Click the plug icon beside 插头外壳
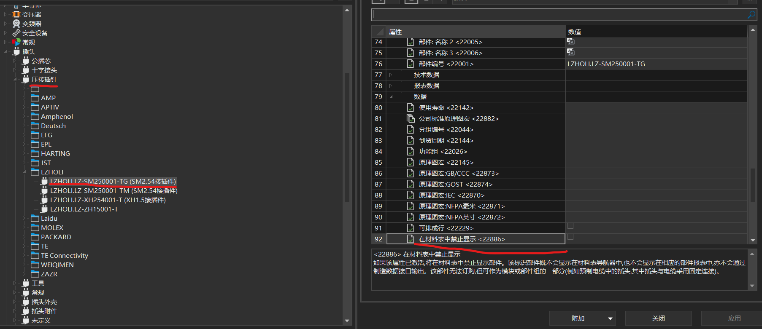 coord(26,302)
